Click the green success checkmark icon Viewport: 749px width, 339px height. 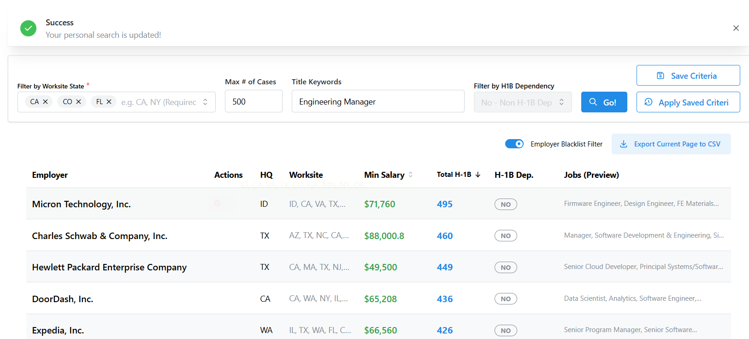(x=28, y=28)
